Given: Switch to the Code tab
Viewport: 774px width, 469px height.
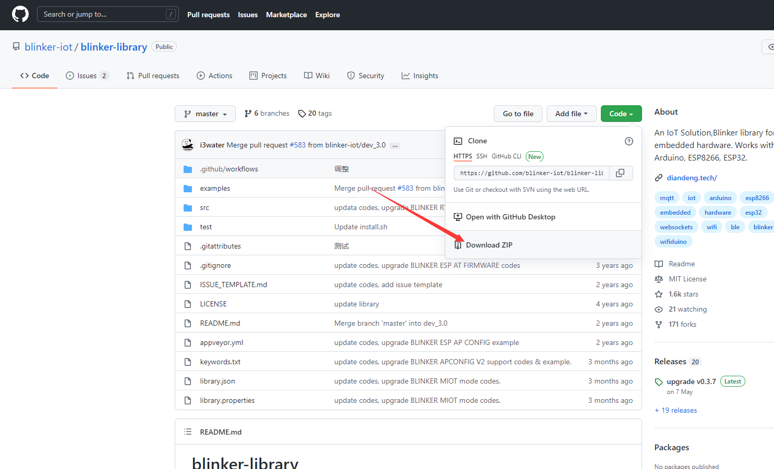Looking at the screenshot, I should pos(34,76).
